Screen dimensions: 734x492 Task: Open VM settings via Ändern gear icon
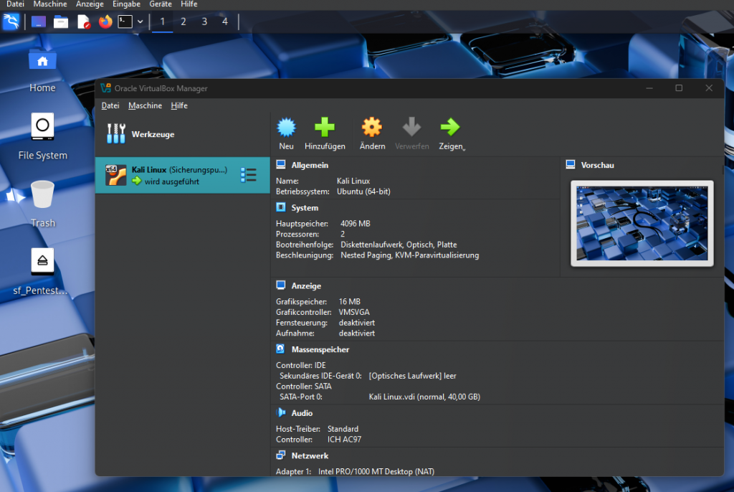pos(372,128)
